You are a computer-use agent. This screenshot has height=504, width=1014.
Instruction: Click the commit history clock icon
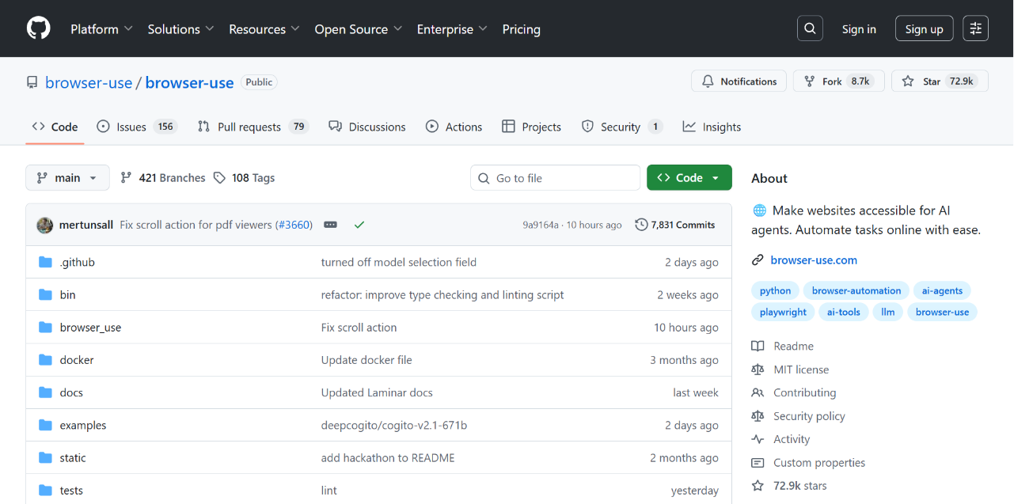[641, 225]
